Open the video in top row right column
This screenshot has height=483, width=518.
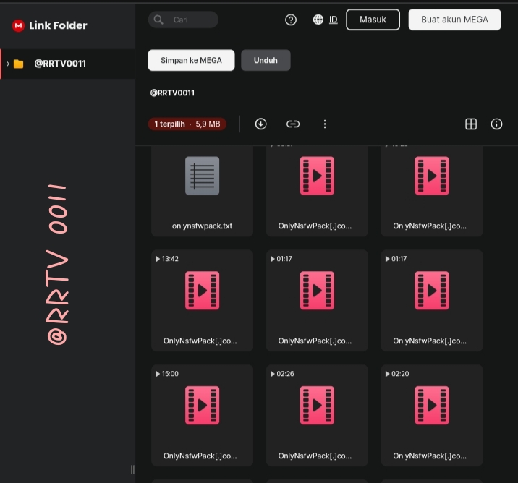tap(432, 191)
